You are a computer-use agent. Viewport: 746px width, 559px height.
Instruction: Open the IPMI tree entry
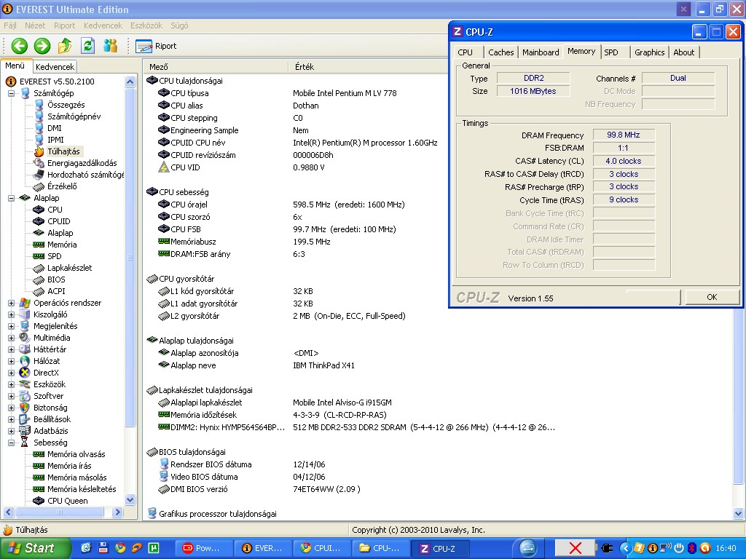55,140
